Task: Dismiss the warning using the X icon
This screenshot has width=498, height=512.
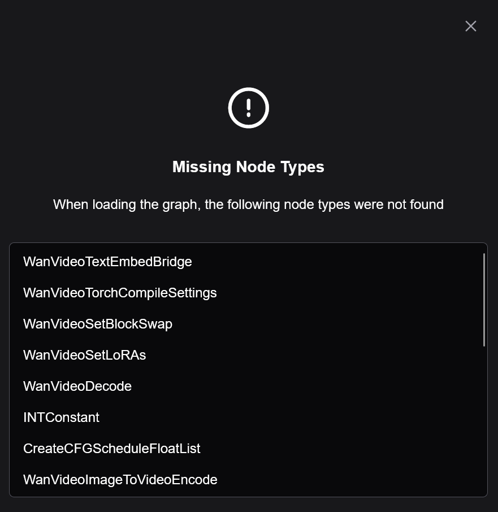Action: 471,26
